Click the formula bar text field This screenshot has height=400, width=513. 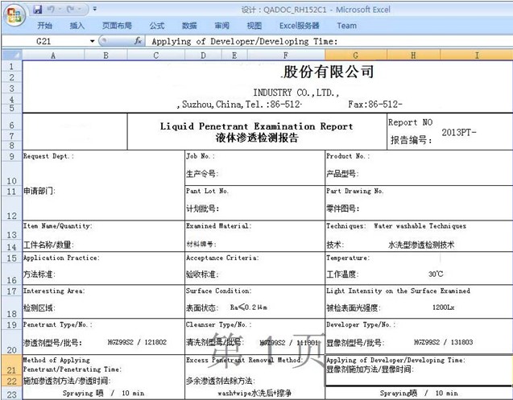pos(322,40)
